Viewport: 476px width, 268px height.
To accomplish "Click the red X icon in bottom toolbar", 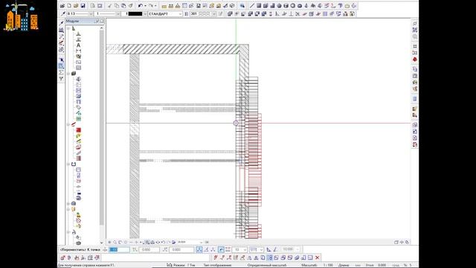I will (x=318, y=258).
